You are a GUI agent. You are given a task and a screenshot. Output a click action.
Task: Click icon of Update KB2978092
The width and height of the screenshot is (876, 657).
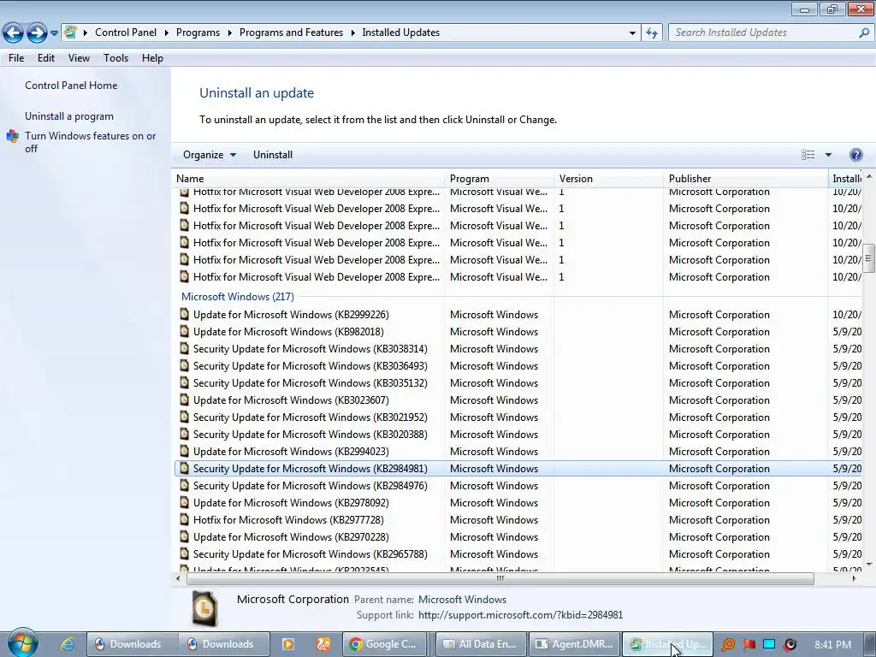[x=185, y=503]
